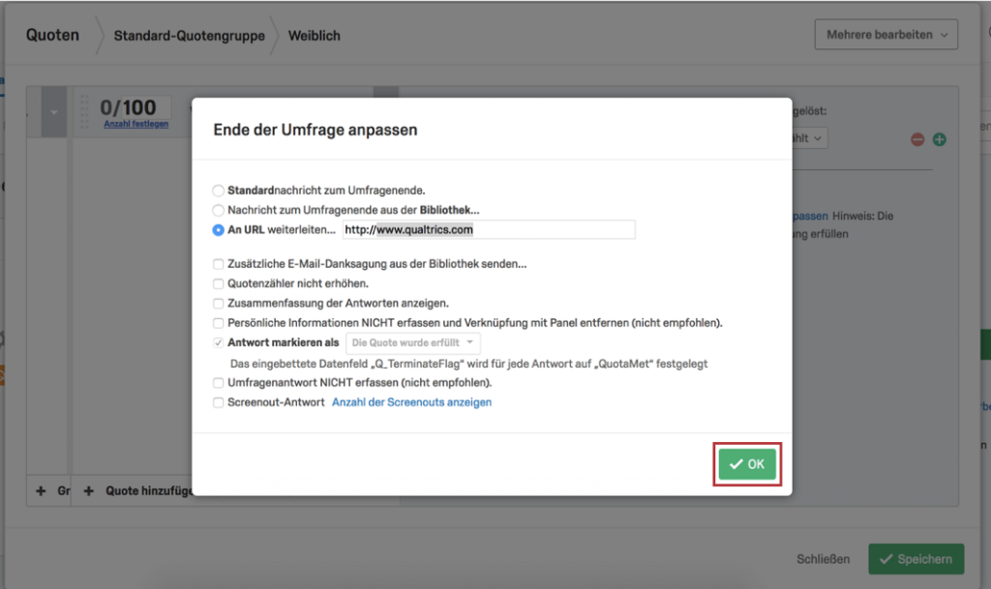Image resolution: width=991 pixels, height=589 pixels.
Task: Check Umfragenantwort NICHT erfassen option
Action: tap(218, 383)
